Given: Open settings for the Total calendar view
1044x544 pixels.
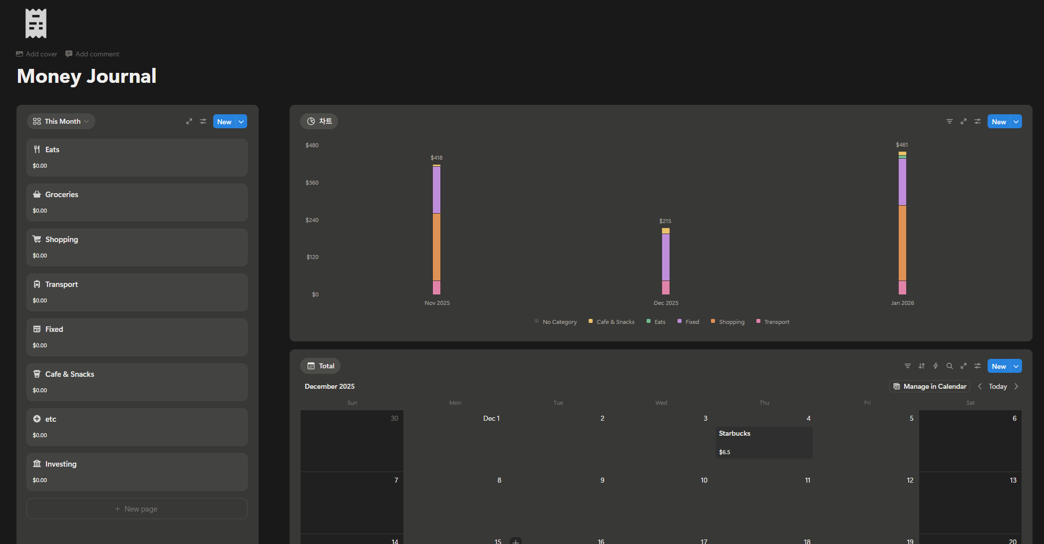Looking at the screenshot, I should pyautogui.click(x=978, y=366).
